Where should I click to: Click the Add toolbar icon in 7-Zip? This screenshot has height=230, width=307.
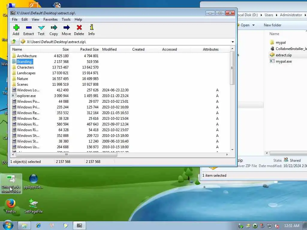16,30
